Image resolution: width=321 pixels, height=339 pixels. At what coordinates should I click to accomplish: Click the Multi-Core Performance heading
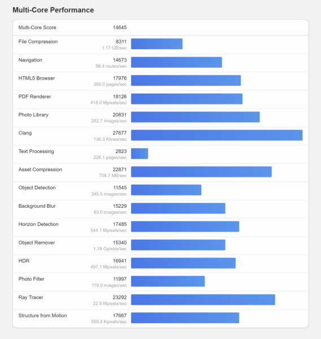click(x=53, y=10)
